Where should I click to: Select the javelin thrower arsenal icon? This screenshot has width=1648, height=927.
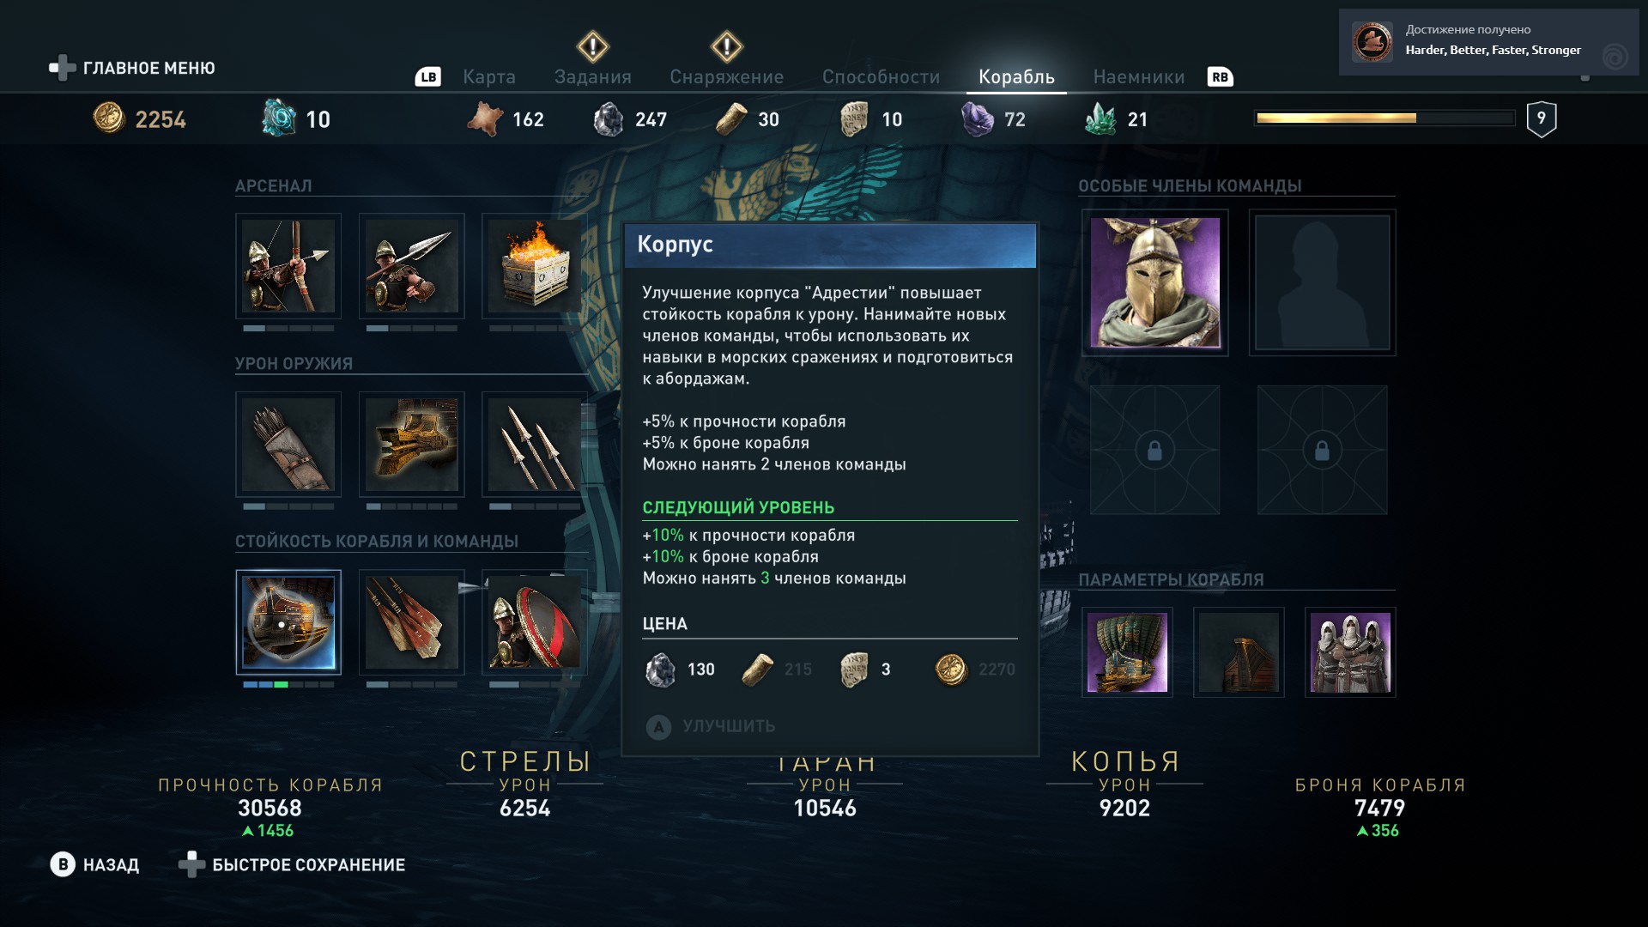pos(411,266)
